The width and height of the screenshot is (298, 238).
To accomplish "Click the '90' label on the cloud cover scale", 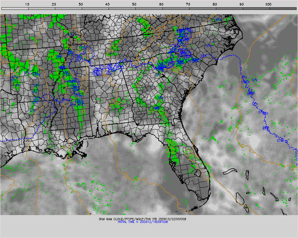I will (x=242, y=4).
